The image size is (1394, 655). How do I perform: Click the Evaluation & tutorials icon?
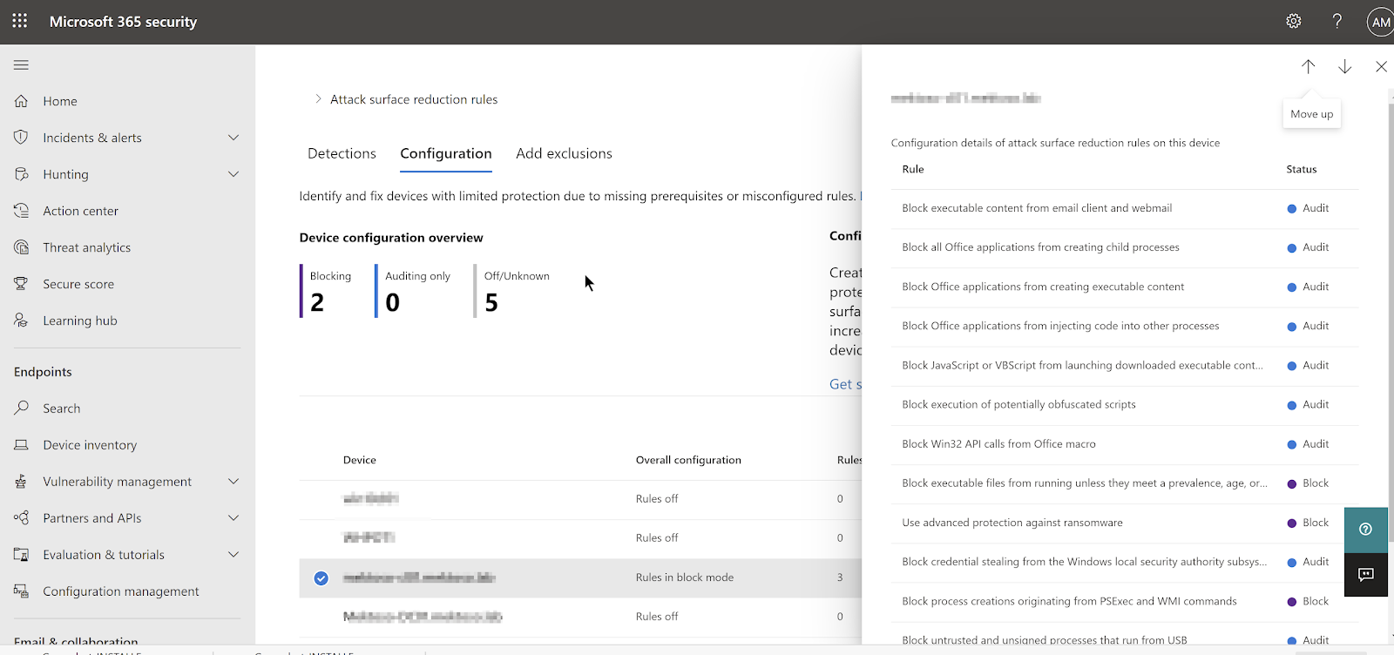(22, 555)
